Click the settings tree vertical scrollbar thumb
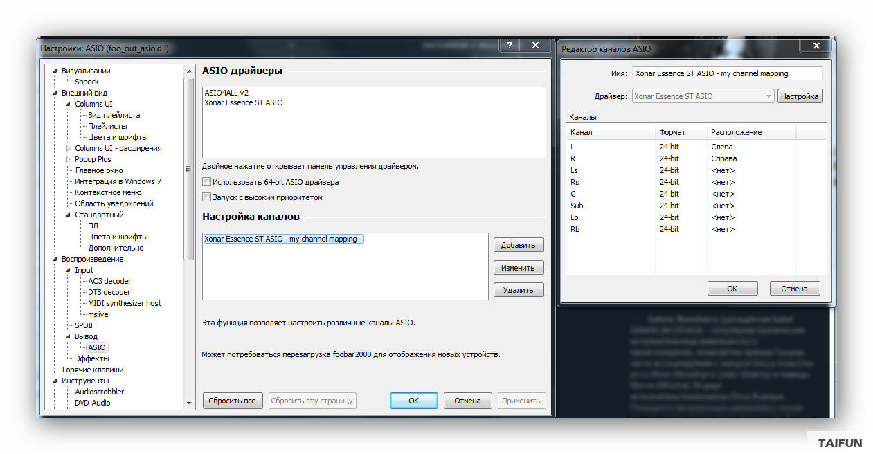This screenshot has width=873, height=454. pos(189,168)
